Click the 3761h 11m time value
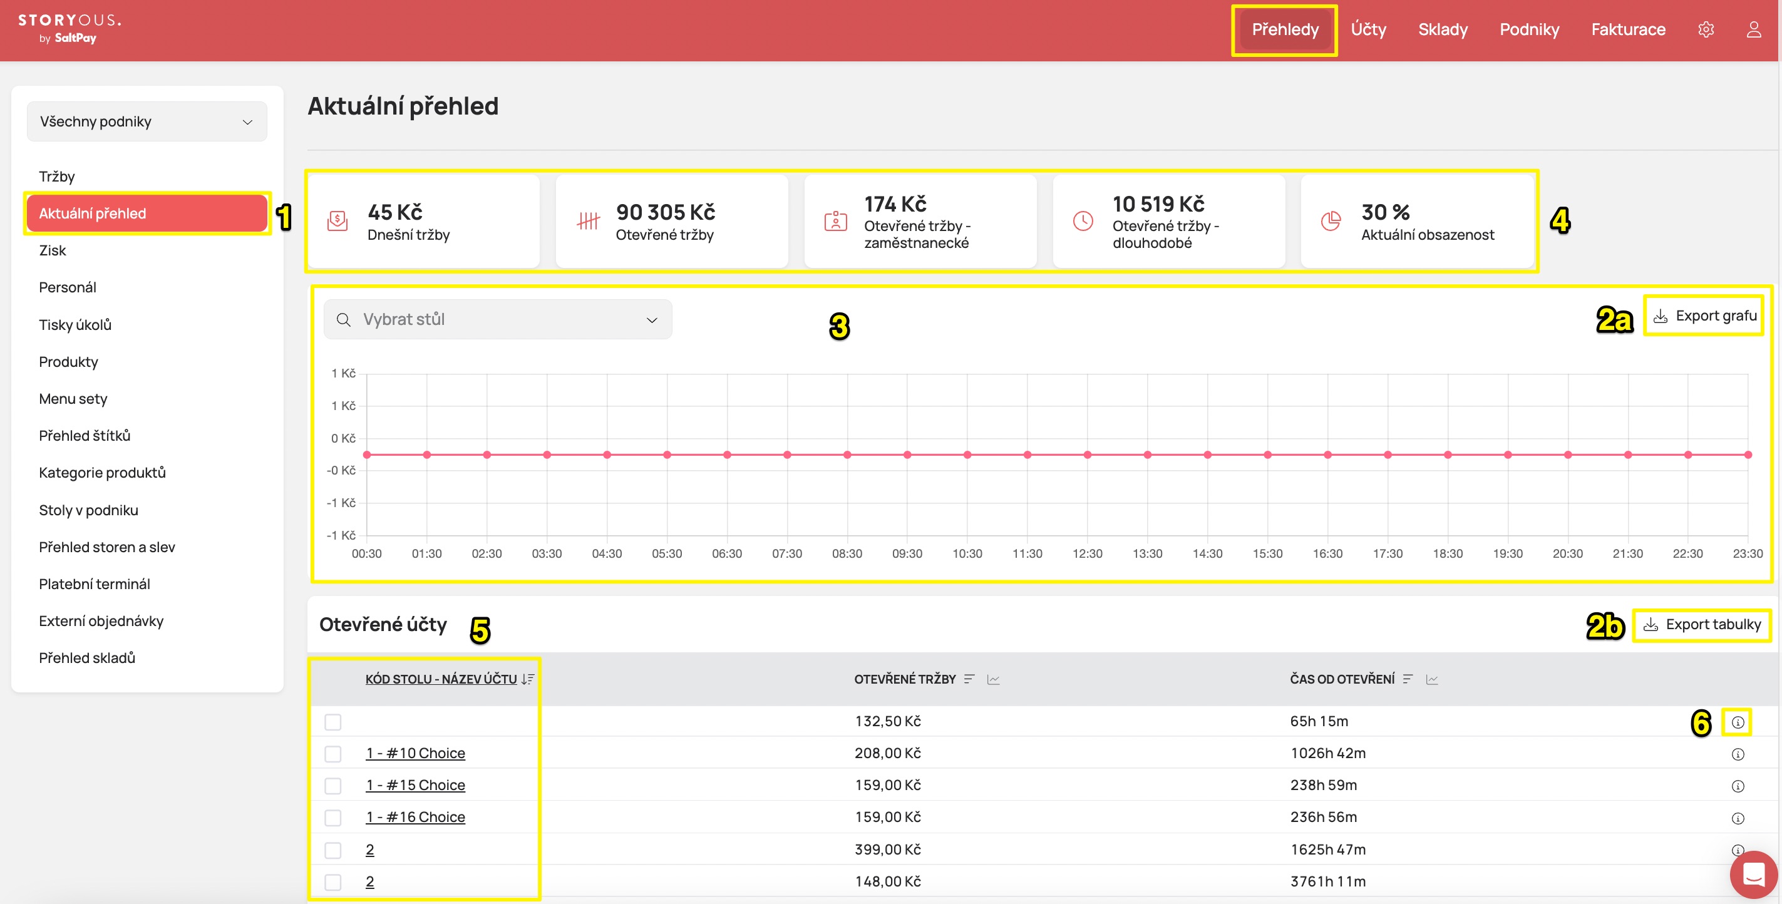The width and height of the screenshot is (1782, 904). coord(1328,882)
